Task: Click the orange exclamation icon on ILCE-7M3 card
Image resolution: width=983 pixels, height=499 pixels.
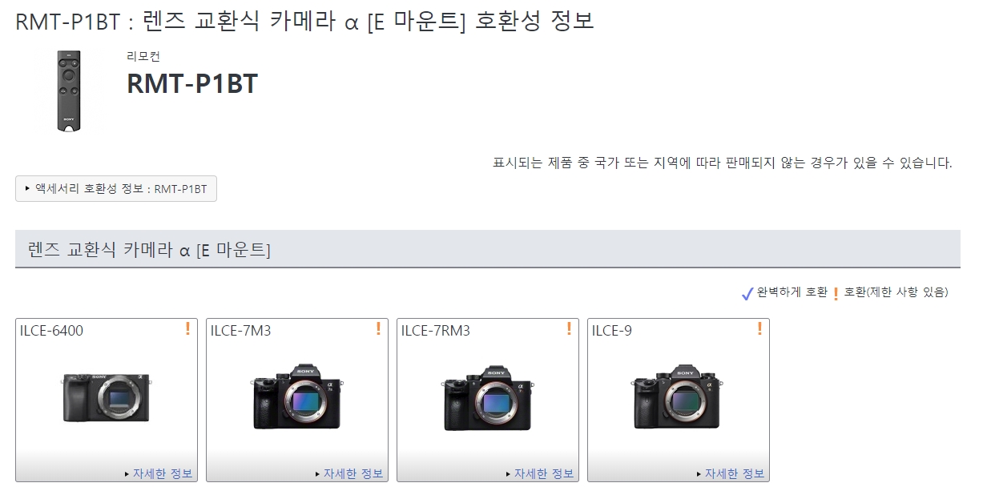Action: [378, 328]
